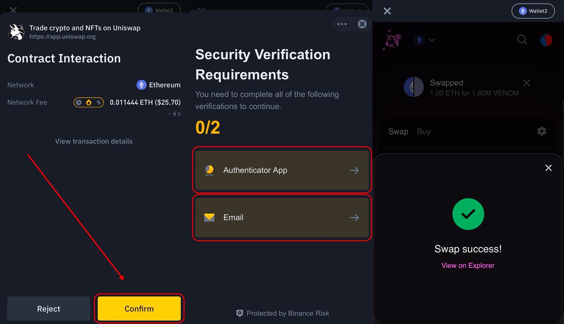Select the Swap tab

click(398, 132)
